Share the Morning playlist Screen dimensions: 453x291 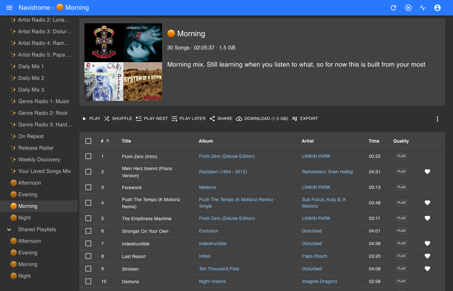click(221, 119)
